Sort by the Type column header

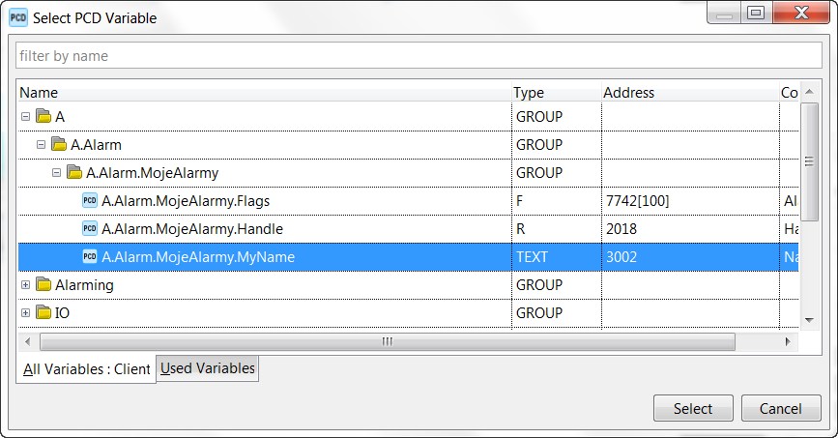point(557,93)
